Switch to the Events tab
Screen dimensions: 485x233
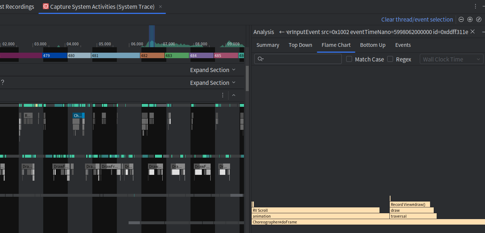tap(403, 45)
